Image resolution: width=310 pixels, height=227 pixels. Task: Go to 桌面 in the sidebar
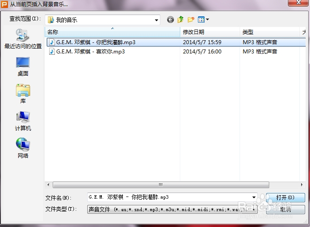(x=23, y=67)
